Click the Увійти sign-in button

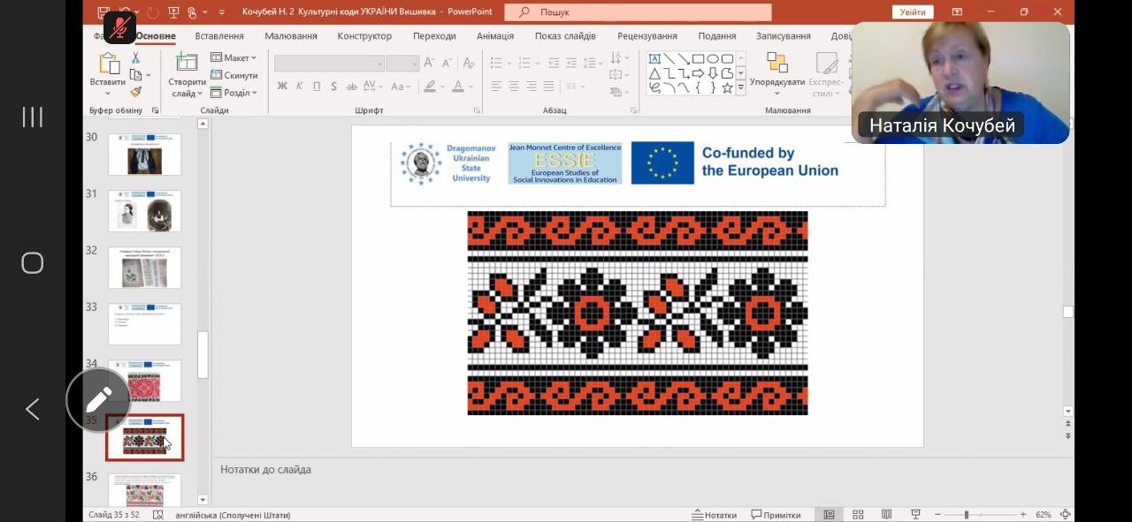click(x=912, y=11)
